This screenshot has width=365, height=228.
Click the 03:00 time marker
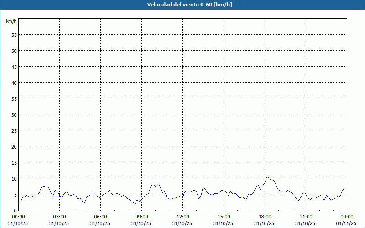60,217
